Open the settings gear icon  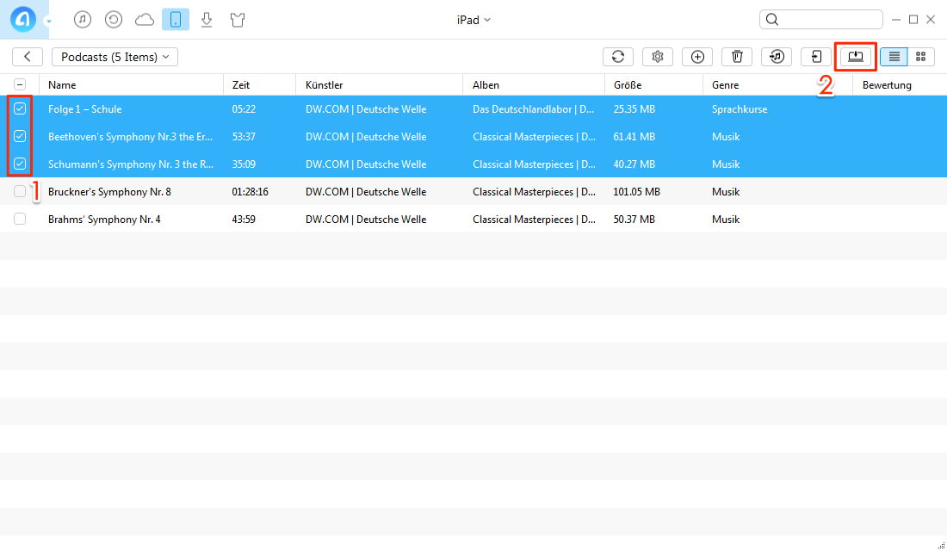658,57
